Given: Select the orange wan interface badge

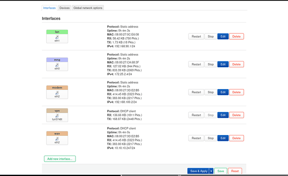Looking at the screenshot, I should pos(57,134).
